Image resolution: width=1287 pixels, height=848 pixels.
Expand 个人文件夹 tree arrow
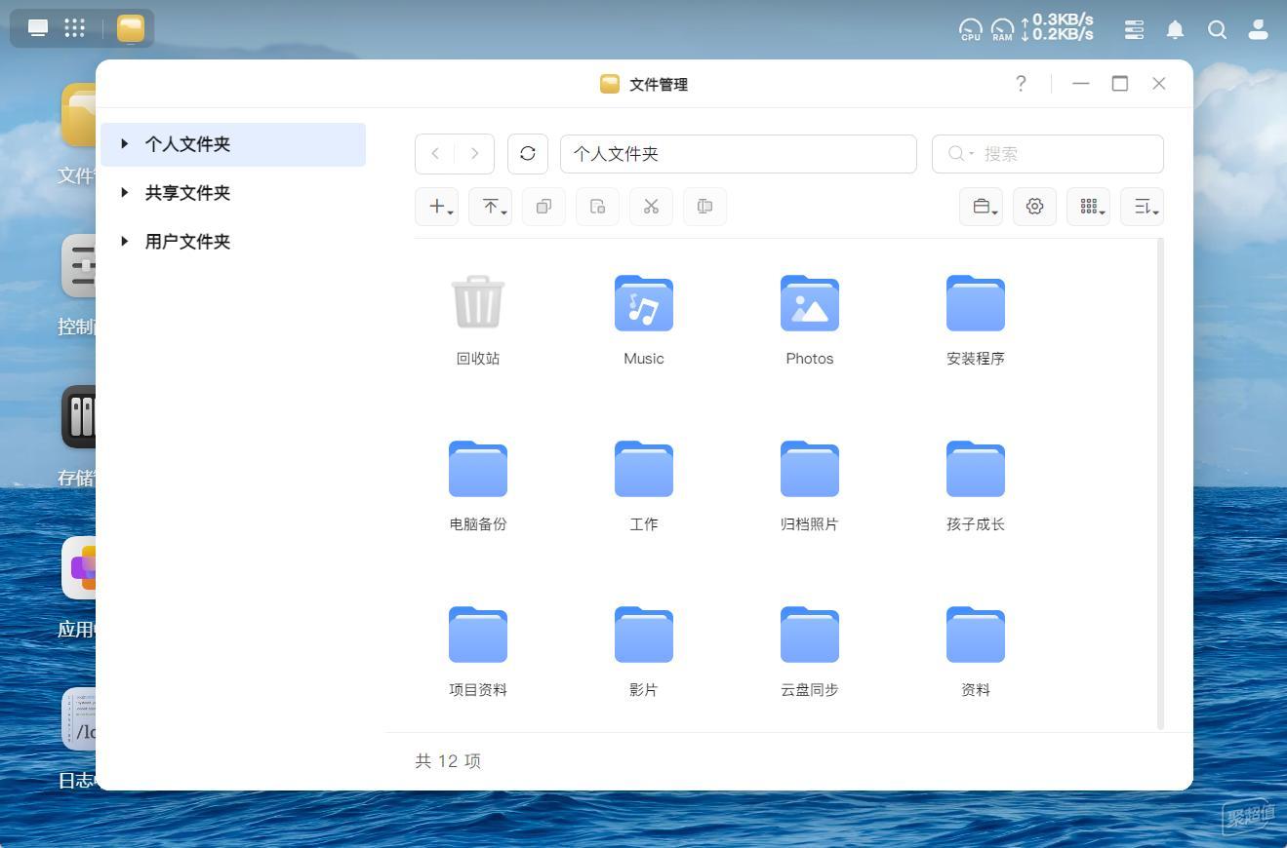click(x=125, y=144)
